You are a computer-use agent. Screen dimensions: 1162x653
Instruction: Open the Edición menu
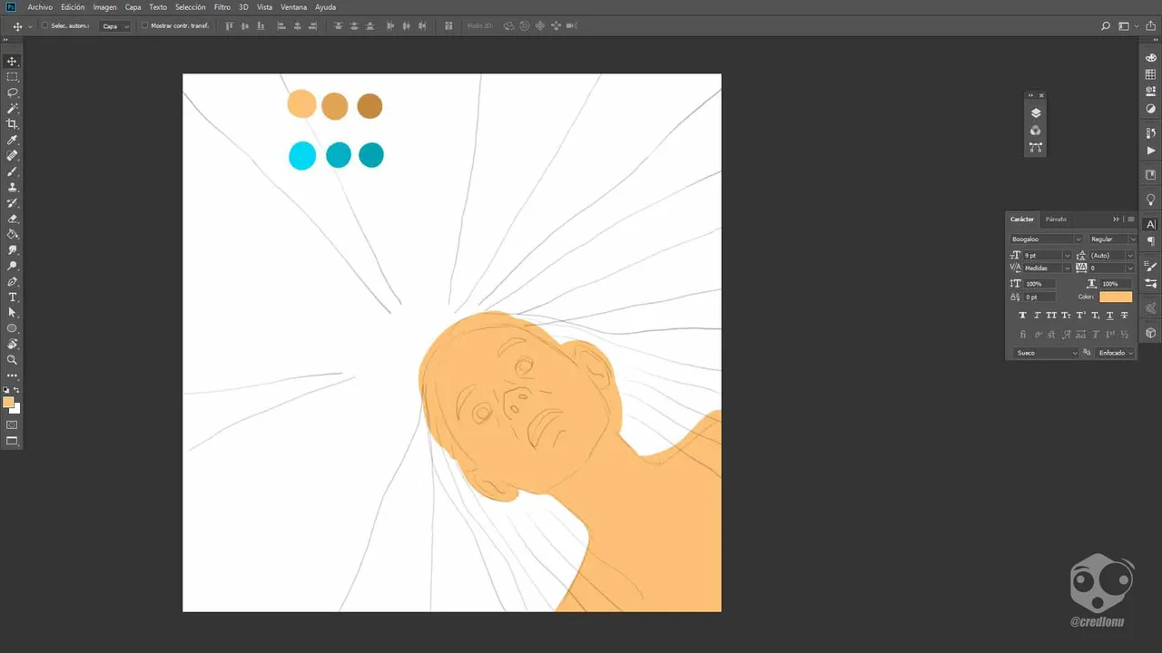click(73, 7)
